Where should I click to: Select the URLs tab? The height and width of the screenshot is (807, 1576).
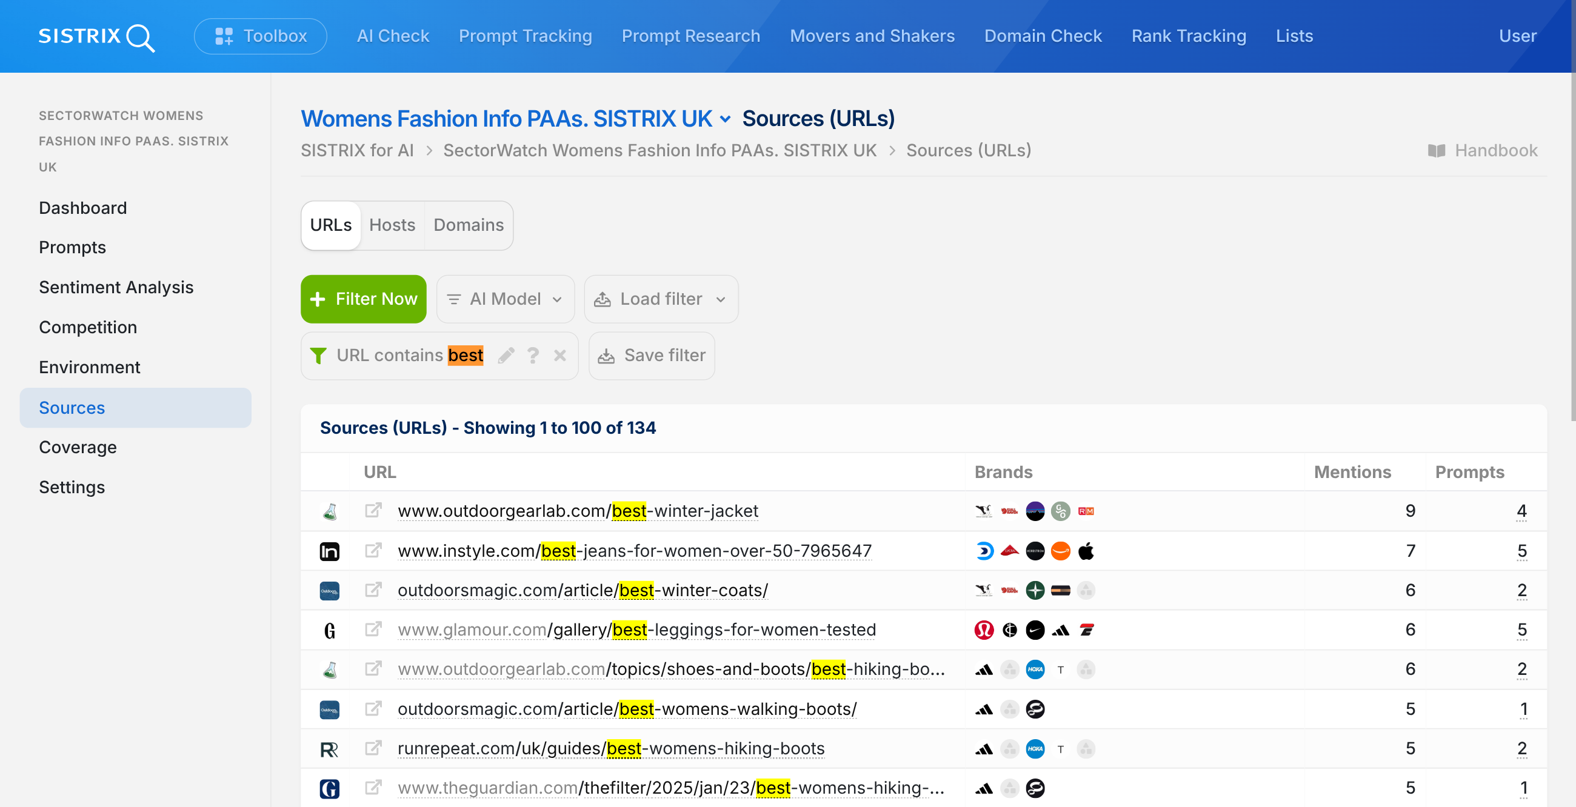330,225
